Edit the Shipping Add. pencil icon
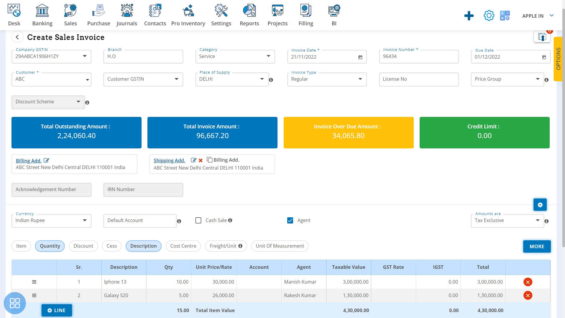The image size is (565, 318). (193, 160)
